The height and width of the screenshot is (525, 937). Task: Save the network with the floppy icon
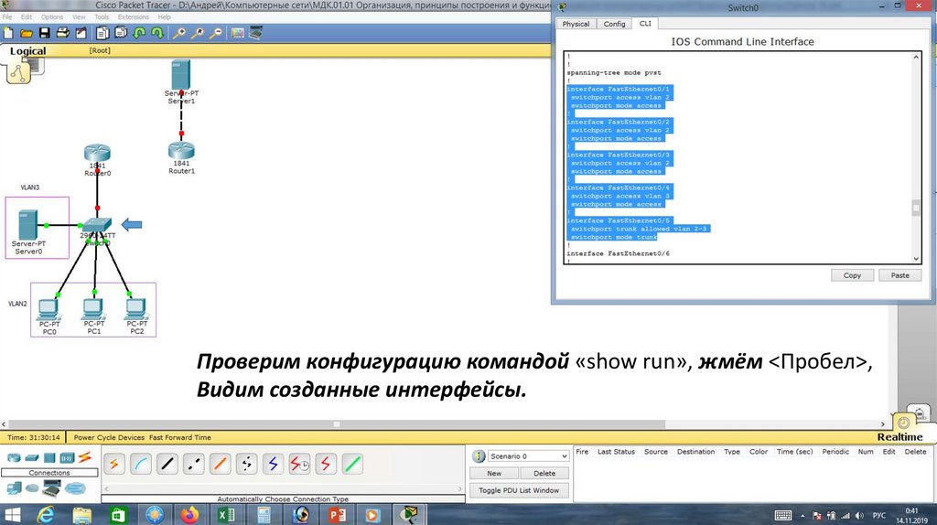coord(44,34)
